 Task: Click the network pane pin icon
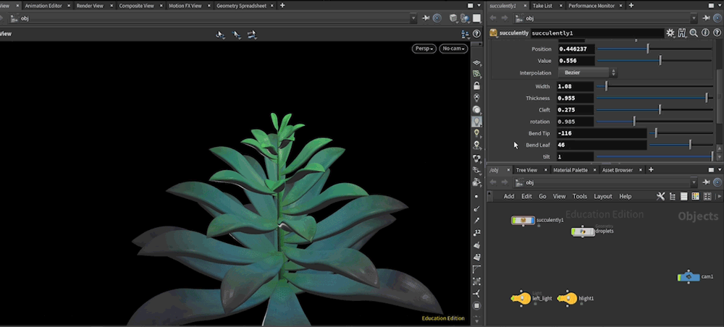(x=707, y=182)
